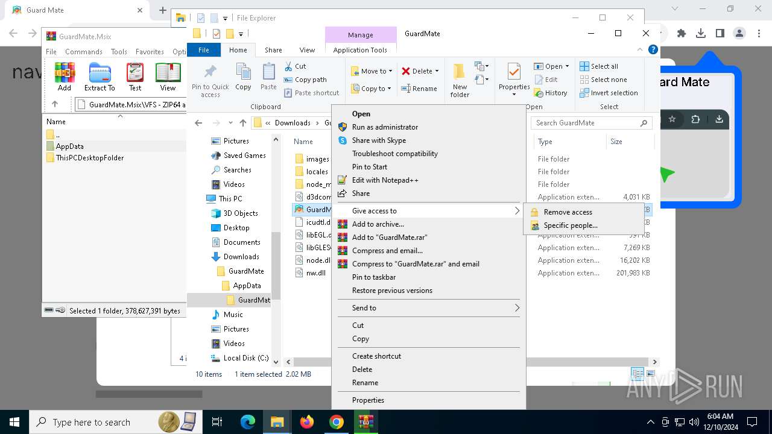Open Quick Access Toolbar dropdown
This screenshot has height=434, width=772.
[241, 34]
